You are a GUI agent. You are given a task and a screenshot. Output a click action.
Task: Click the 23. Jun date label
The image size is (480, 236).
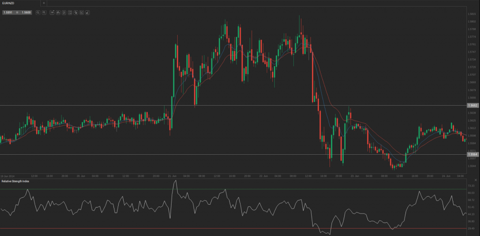pos(355,176)
